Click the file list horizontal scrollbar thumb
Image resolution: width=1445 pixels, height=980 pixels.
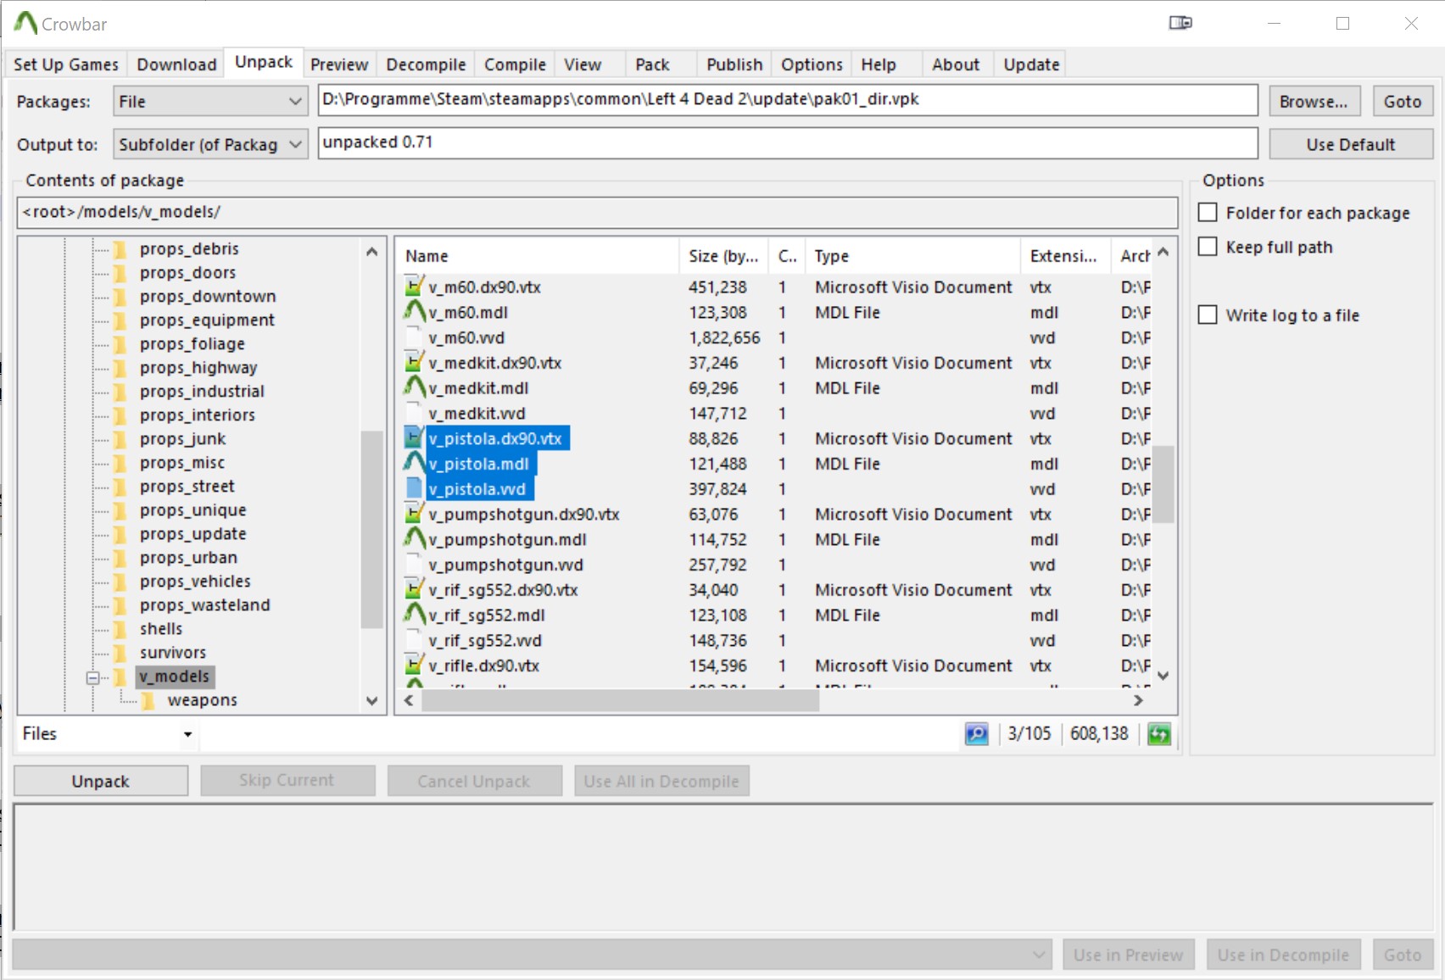coord(621,700)
